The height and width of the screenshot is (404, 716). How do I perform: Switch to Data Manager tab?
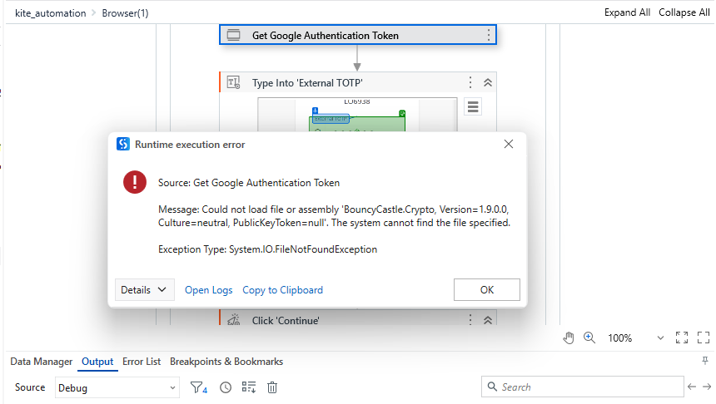coord(41,362)
